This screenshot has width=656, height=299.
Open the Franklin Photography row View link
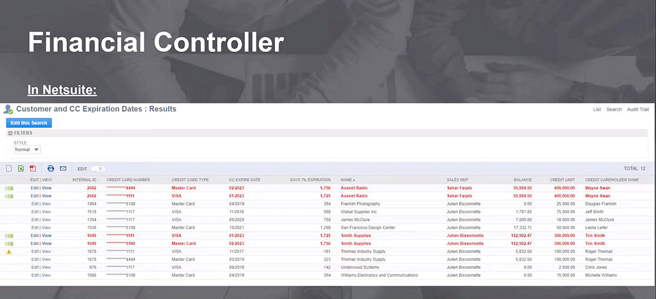coord(46,204)
